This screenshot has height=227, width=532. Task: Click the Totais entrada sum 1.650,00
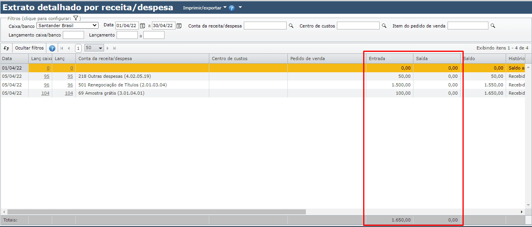click(401, 220)
